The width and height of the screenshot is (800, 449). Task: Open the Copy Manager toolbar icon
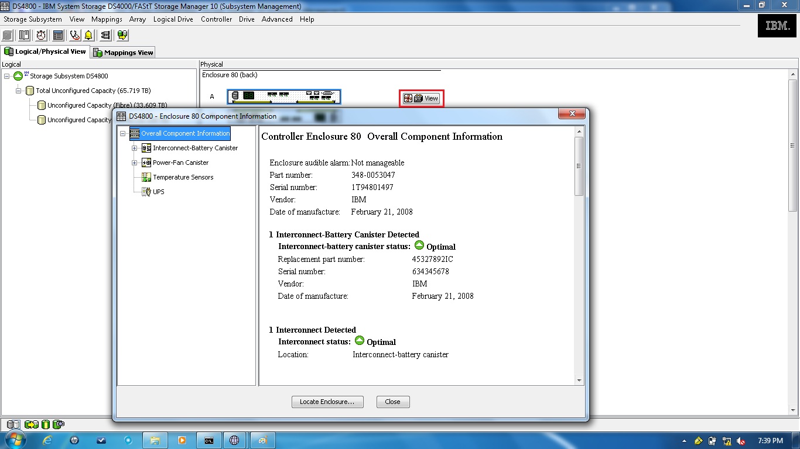coord(122,35)
